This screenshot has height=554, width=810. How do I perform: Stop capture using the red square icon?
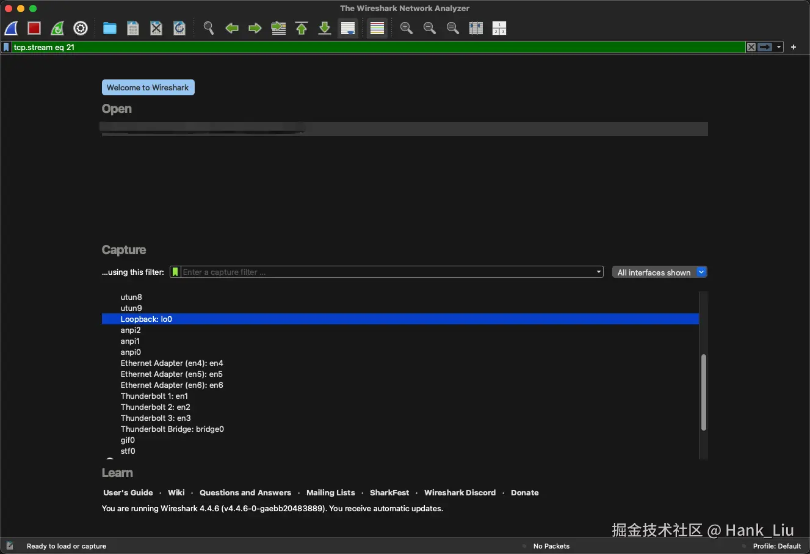(34, 28)
